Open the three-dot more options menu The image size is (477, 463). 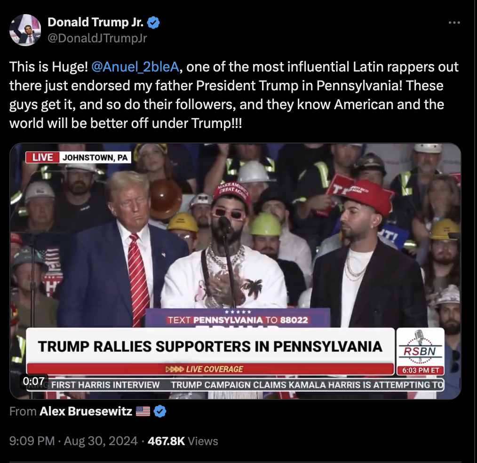(454, 23)
